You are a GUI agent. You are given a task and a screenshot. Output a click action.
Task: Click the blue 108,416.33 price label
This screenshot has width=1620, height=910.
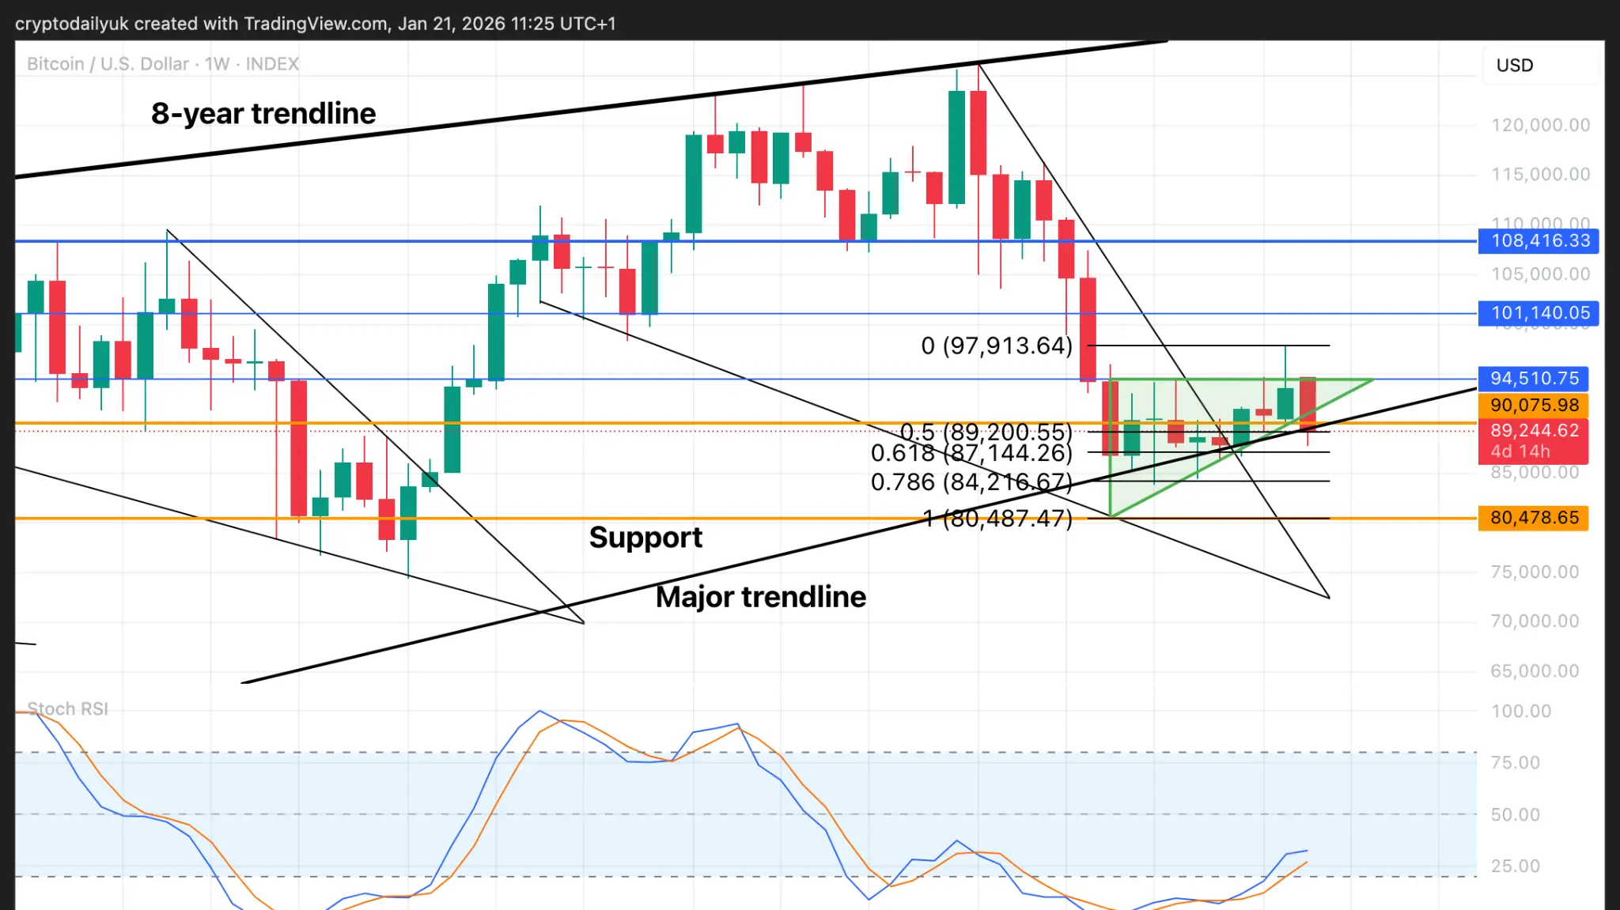click(1539, 241)
